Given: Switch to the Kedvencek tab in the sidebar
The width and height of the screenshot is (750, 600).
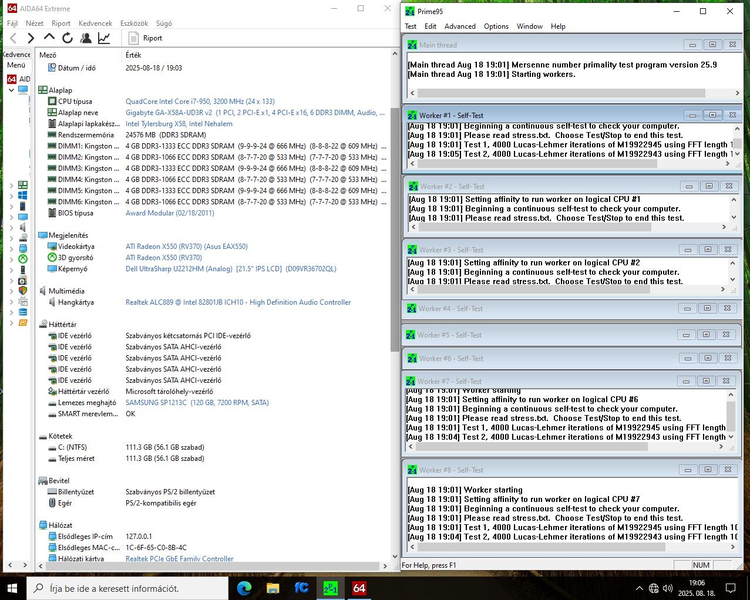Looking at the screenshot, I should 16,54.
